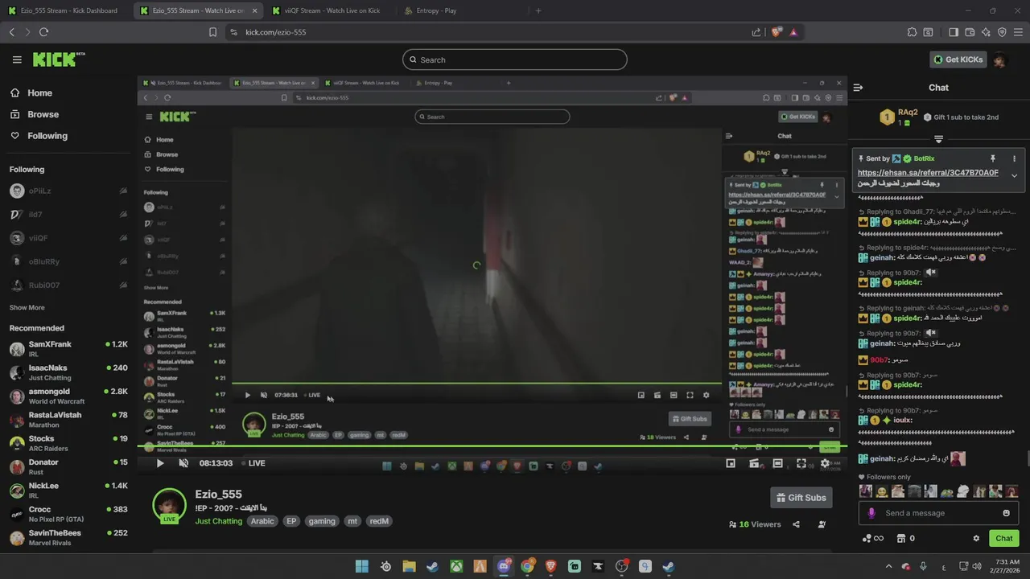
Task: Unpin the BotRix pinned message
Action: 992,158
